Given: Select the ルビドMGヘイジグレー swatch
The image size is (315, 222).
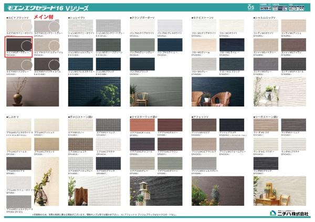Looking at the screenshot, I should [19, 64].
